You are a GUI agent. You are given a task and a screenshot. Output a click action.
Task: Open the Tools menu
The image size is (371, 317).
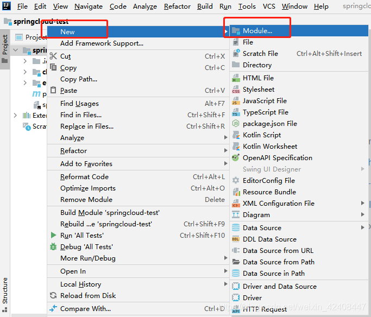click(x=247, y=7)
